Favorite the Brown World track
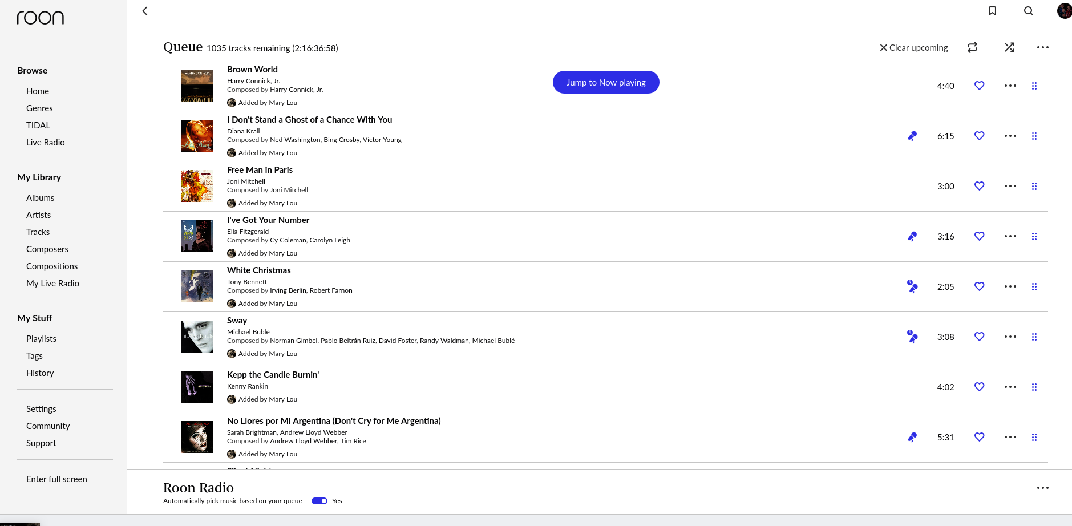 point(980,86)
